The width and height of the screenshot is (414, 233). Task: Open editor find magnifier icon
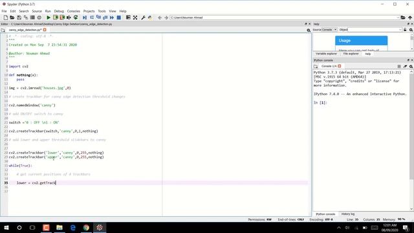click(309, 30)
